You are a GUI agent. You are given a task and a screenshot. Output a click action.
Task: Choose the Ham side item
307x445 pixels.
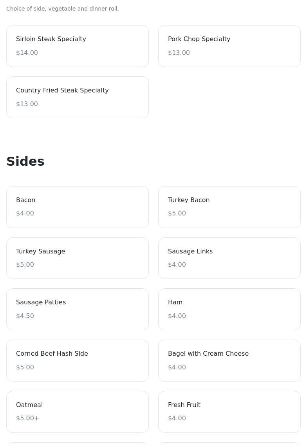[229, 309]
